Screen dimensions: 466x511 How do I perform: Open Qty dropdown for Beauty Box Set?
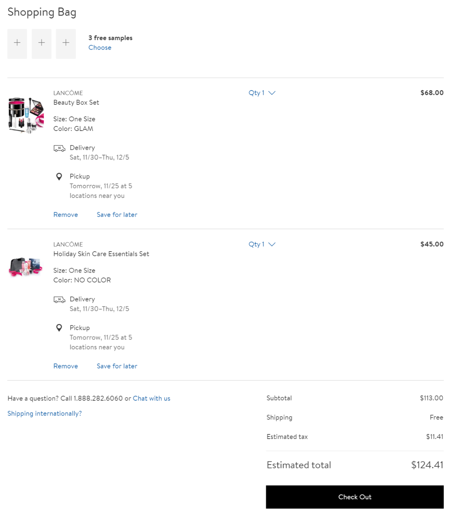(x=262, y=93)
